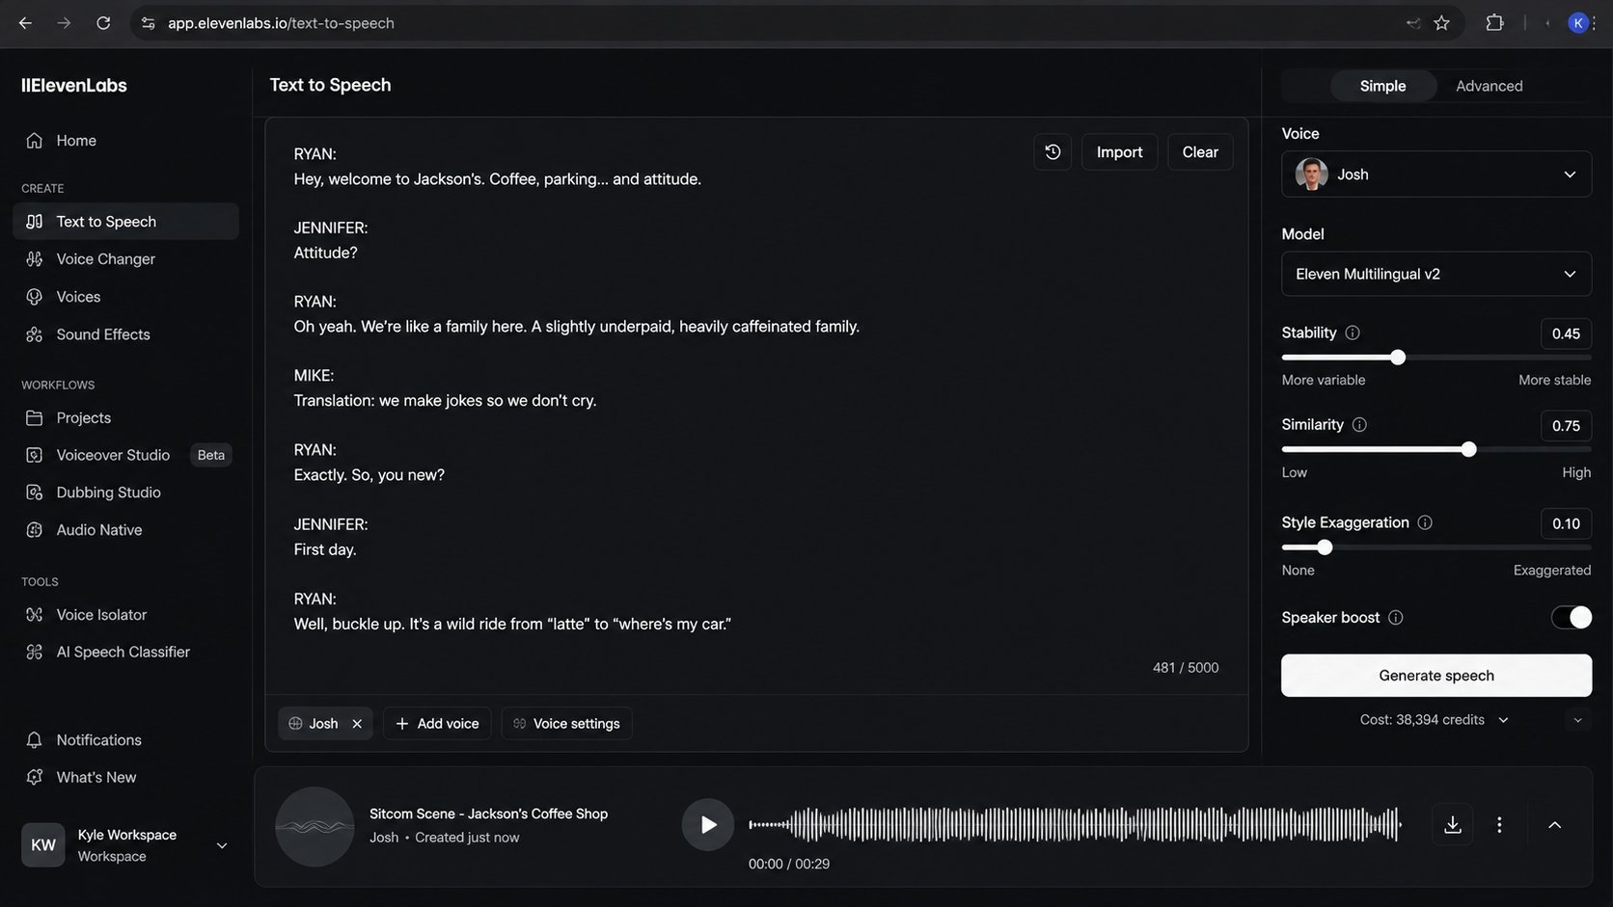
Task: Open the Model dropdown Eleven Multilingual v2
Action: [1436, 274]
